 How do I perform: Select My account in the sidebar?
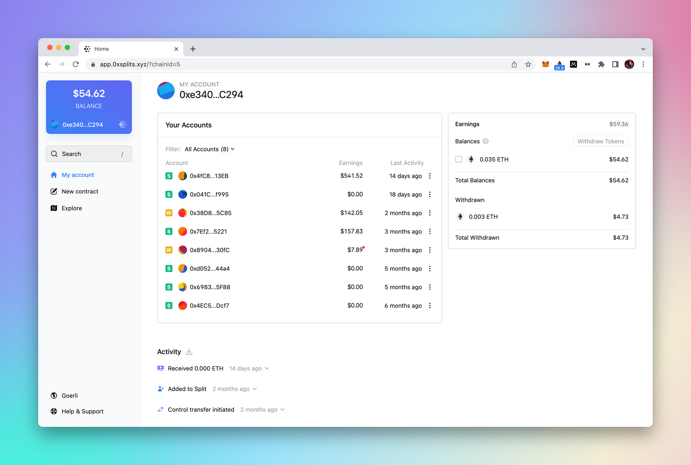[77, 175]
